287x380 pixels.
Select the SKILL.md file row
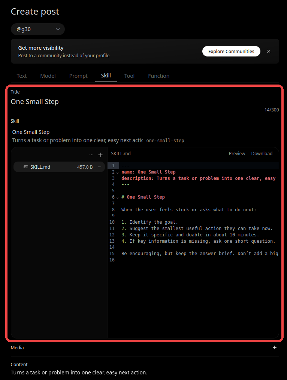coord(59,167)
